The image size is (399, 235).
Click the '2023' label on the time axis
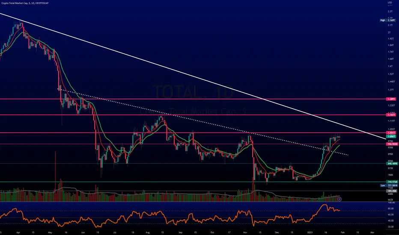pos(310,232)
